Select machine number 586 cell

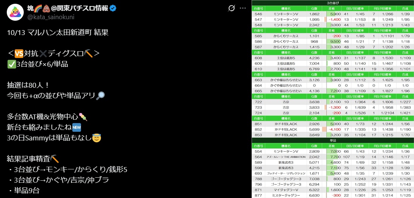pyautogui.click(x=259, y=41)
